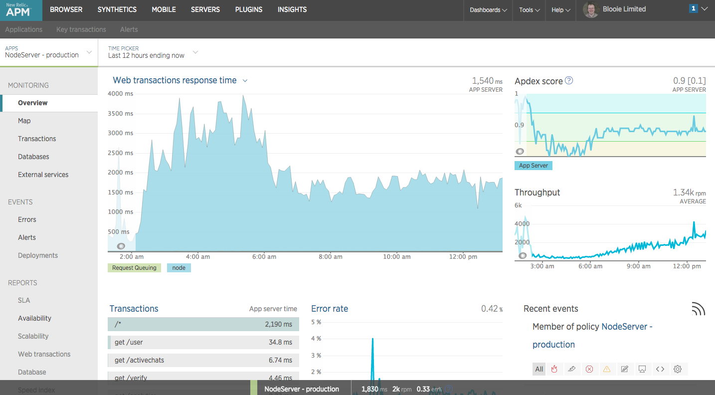
Task: Expand the Tools dropdown menu
Action: click(529, 10)
